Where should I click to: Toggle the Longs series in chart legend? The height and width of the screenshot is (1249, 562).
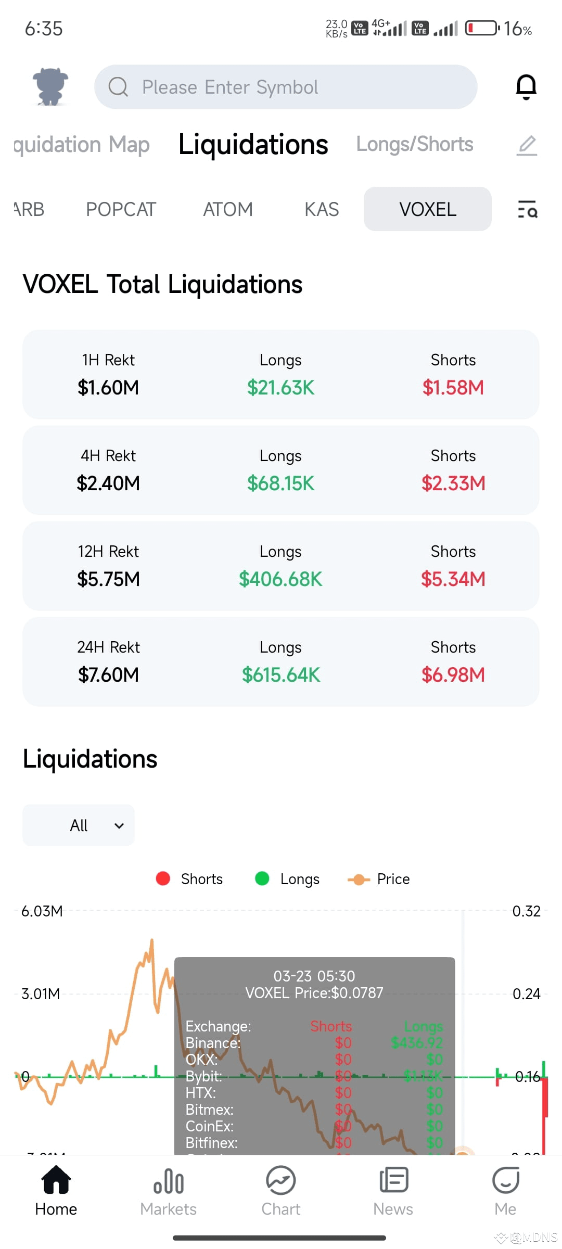tap(287, 879)
